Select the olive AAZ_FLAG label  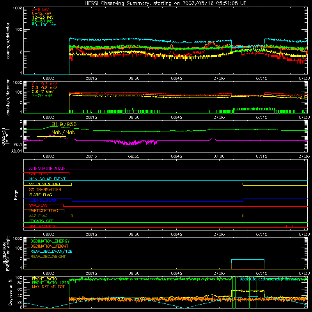coord(38,216)
